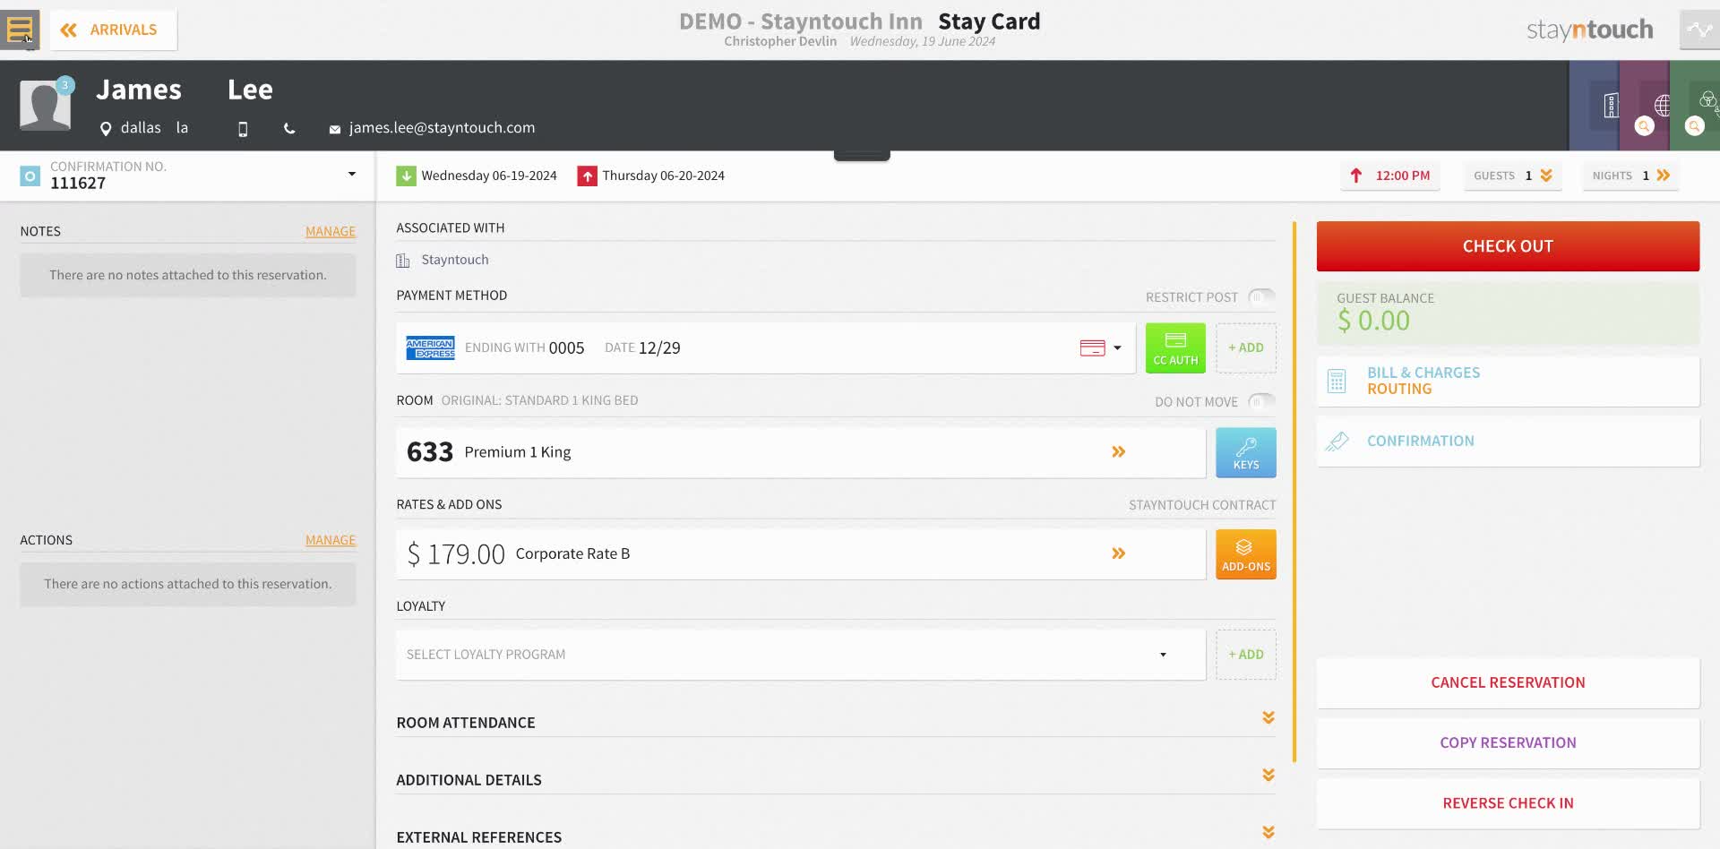Add a new payment method
The image size is (1720, 849).
click(1246, 347)
